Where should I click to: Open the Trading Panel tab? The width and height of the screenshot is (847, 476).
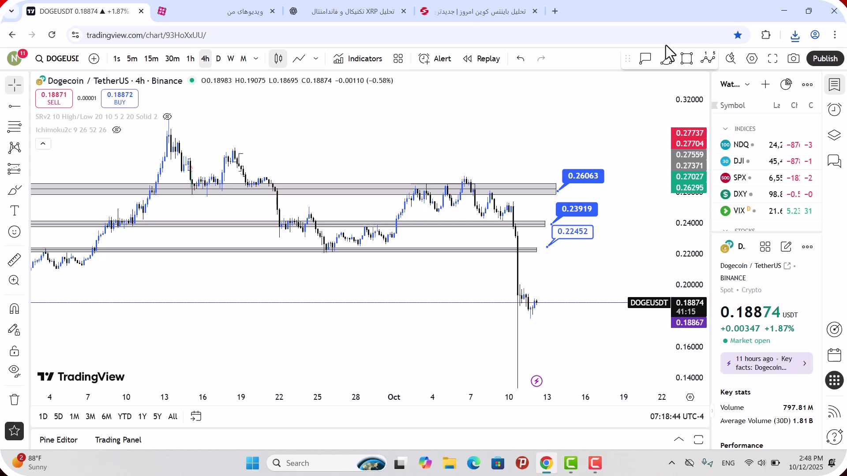[x=118, y=440]
